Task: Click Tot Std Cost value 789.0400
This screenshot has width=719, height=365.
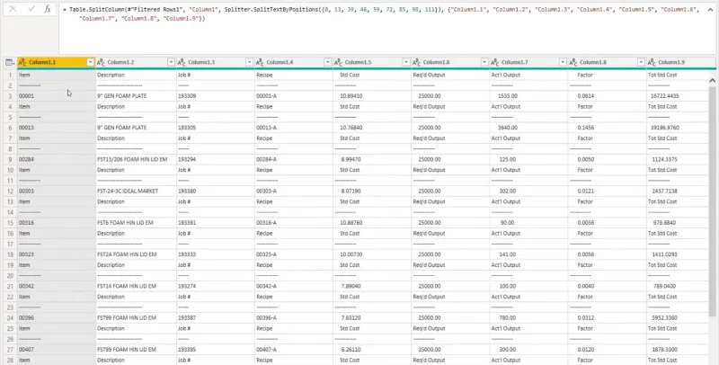Action: pyautogui.click(x=678, y=286)
